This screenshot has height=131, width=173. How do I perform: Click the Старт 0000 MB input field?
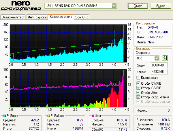159,65
